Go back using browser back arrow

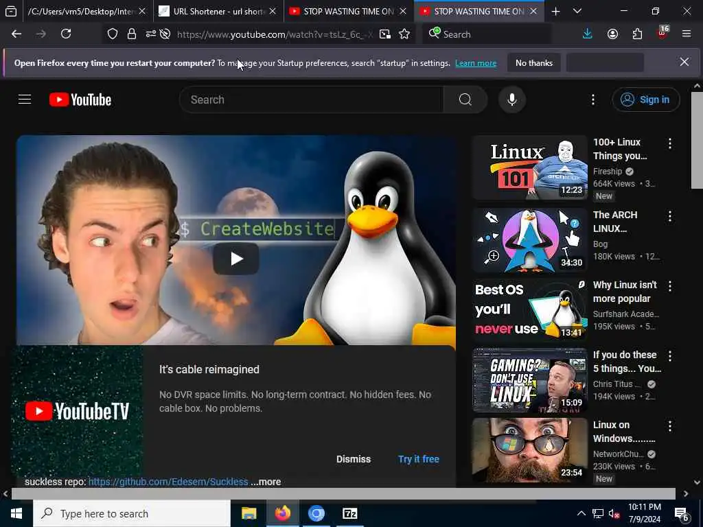click(16, 34)
